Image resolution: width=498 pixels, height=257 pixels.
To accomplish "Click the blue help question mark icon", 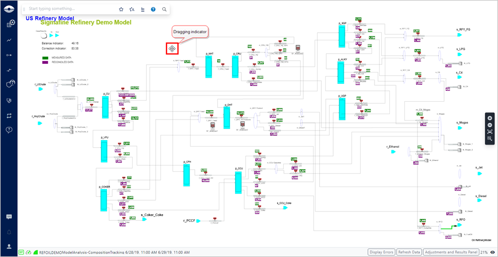I will click(153, 9).
